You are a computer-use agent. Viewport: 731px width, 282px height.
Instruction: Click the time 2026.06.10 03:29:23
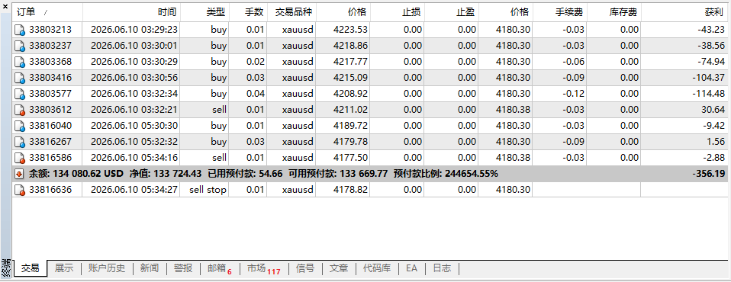pyautogui.click(x=134, y=30)
